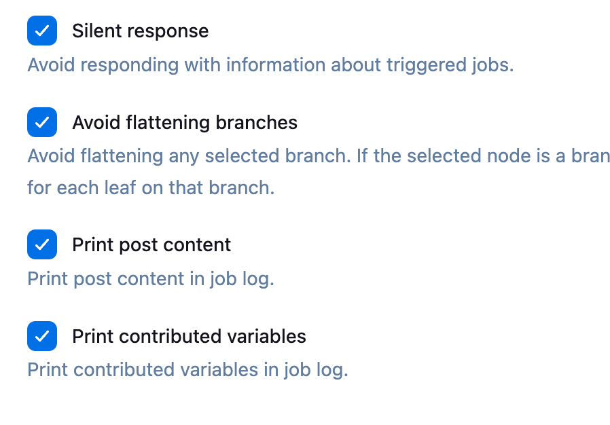
Task: Click the checkmark icon beside Silent response
Action: pos(41,31)
